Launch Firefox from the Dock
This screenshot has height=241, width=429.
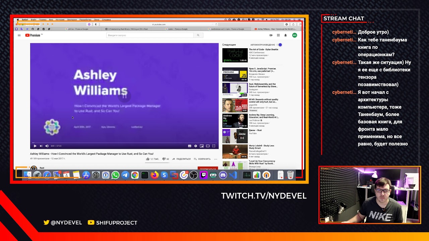pyautogui.click(x=154, y=175)
